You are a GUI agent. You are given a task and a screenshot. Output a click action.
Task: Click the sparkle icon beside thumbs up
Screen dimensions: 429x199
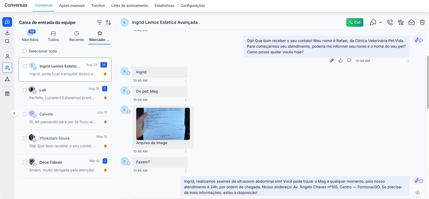tap(332, 61)
